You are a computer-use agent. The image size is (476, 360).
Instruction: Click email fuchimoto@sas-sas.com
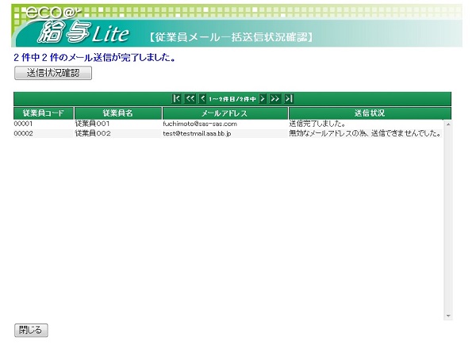200,124
